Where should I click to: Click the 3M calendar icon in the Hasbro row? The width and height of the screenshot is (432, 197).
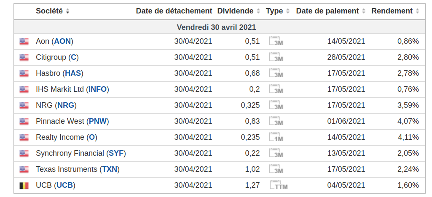coord(276,73)
